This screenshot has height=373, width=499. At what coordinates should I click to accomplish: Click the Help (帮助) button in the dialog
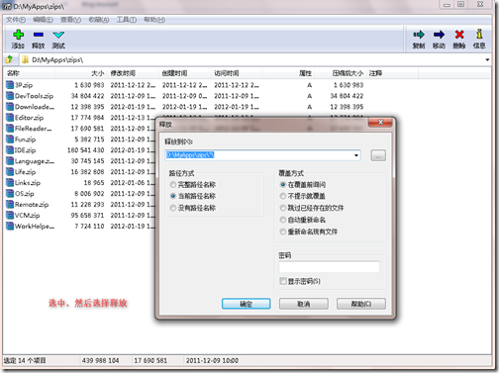click(361, 304)
